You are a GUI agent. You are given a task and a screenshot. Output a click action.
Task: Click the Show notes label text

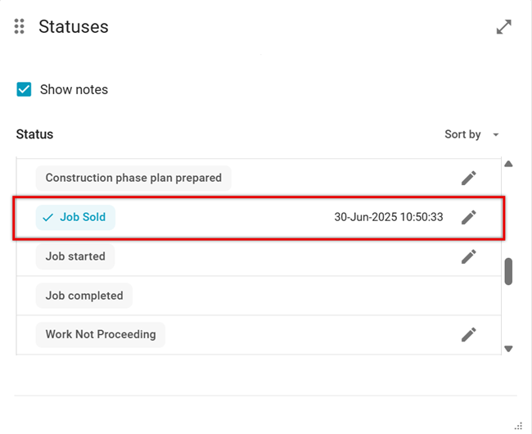(x=74, y=89)
